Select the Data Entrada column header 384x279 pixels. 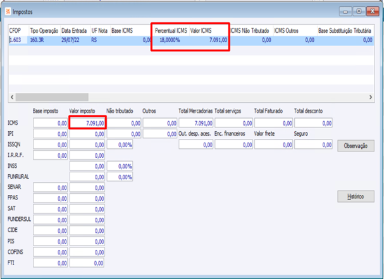75,31
